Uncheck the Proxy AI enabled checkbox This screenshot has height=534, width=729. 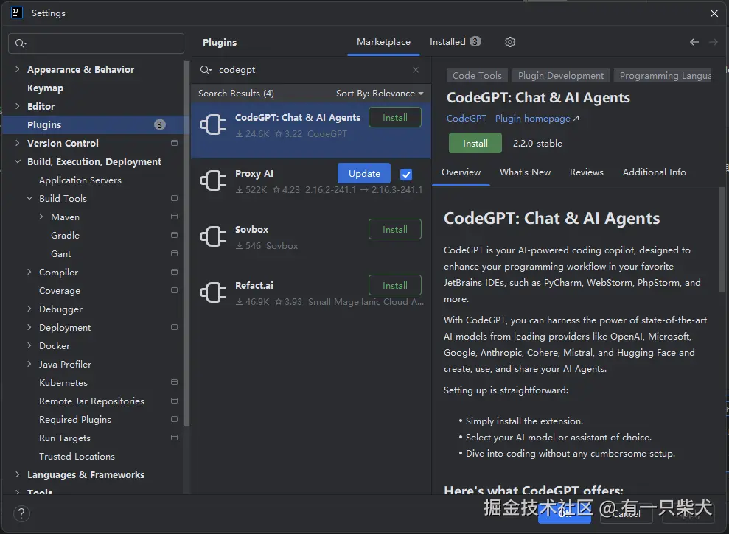click(x=406, y=175)
